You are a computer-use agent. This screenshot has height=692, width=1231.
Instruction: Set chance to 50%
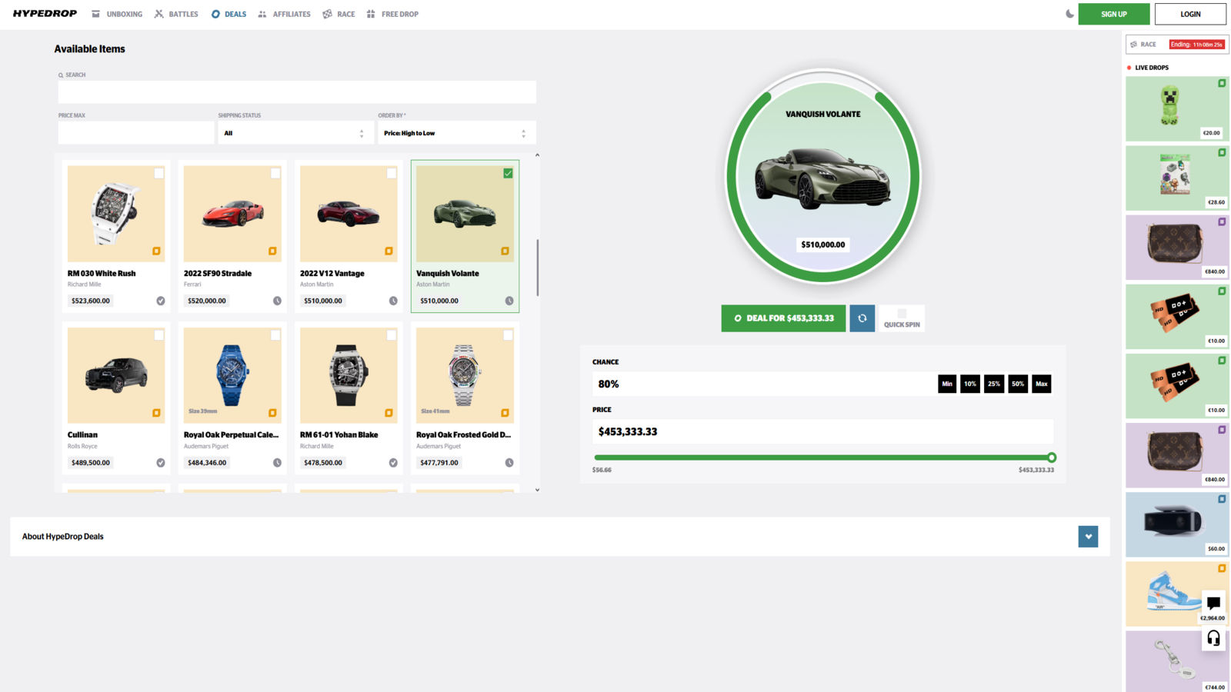pos(1018,384)
